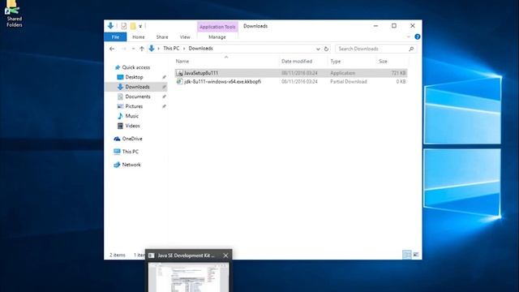
Task: Open the Java SE Development Kit thumbnail
Action: (x=188, y=277)
